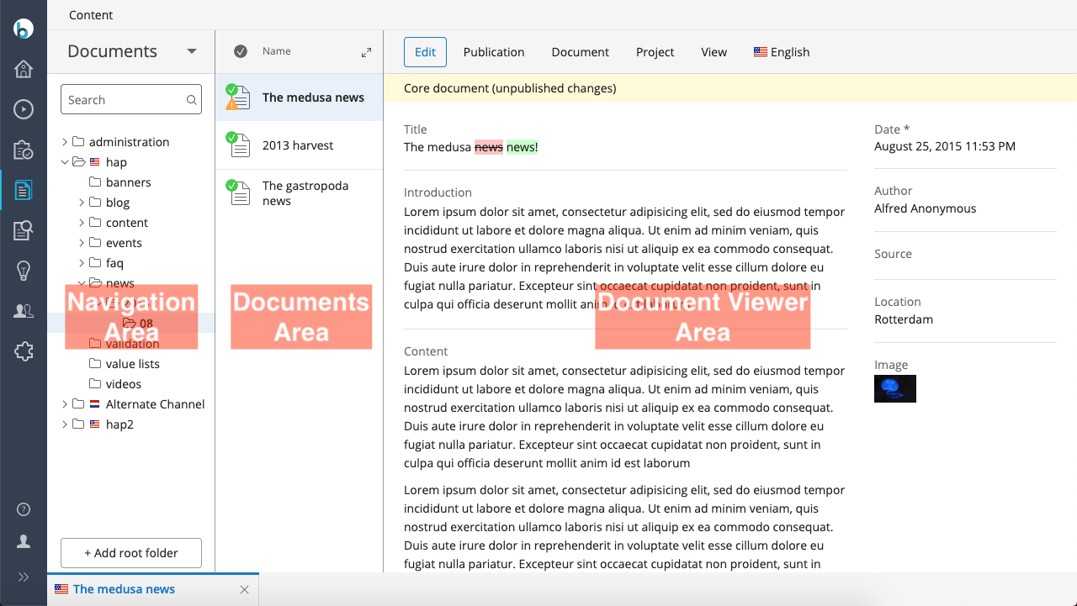The height and width of the screenshot is (606, 1077).
Task: Select the value lists folder
Action: [133, 364]
